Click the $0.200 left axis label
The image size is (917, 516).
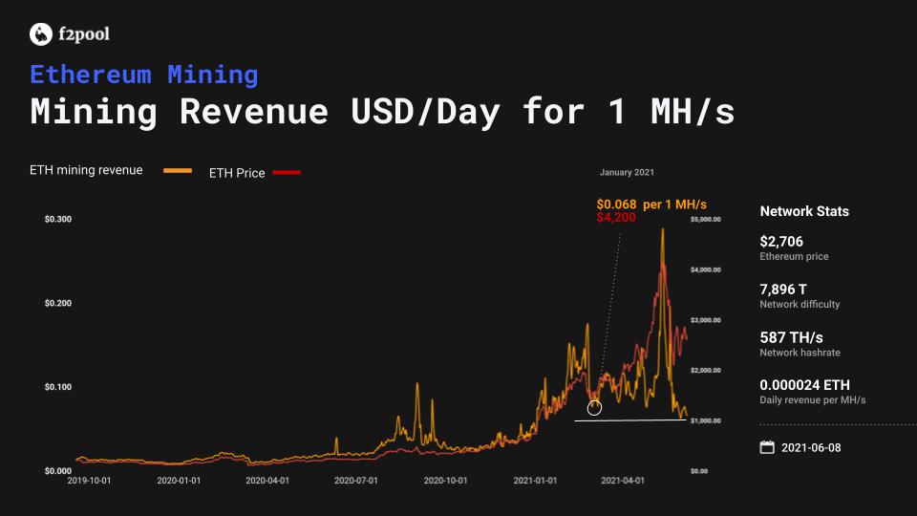coord(58,303)
